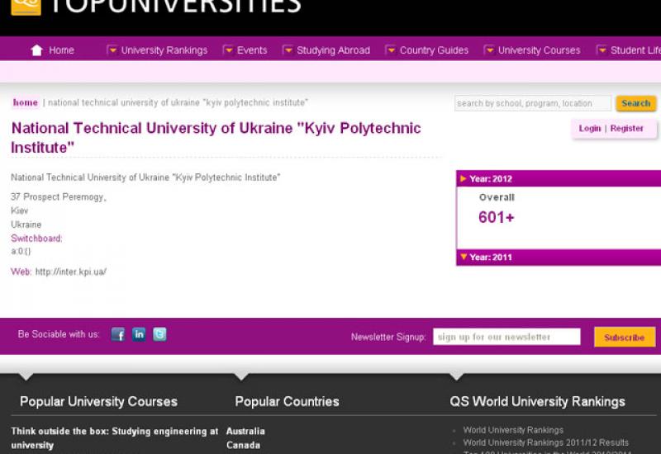
Task: Open the Facebook social icon
Action: 118,334
